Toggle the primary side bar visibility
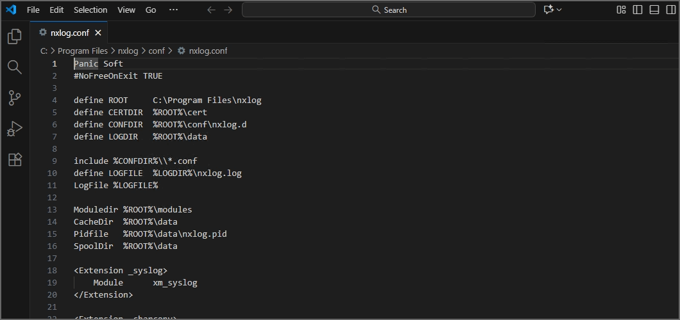The image size is (680, 320). [638, 10]
